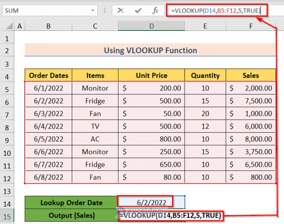Select sales 6,500.00 cell
This screenshot has width=284, height=224.
coord(251,164)
